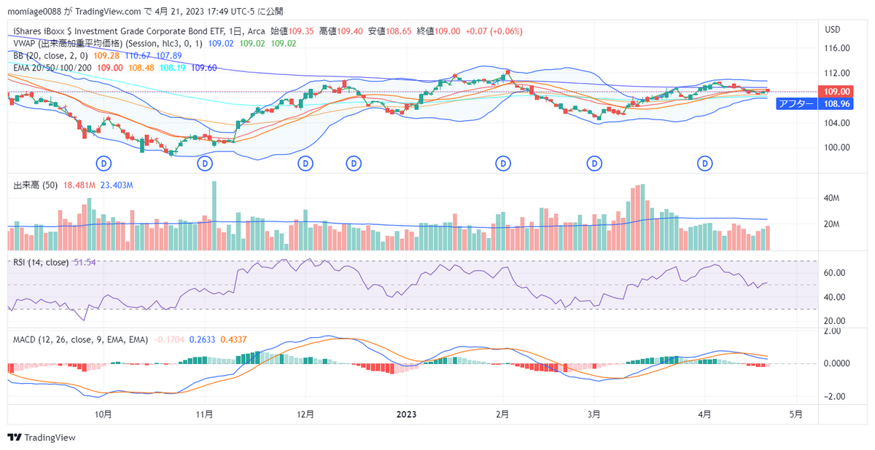The width and height of the screenshot is (875, 450).
Task: Select the VWAP (出来高加重平均価格) indicator legend
Action: coord(108,43)
